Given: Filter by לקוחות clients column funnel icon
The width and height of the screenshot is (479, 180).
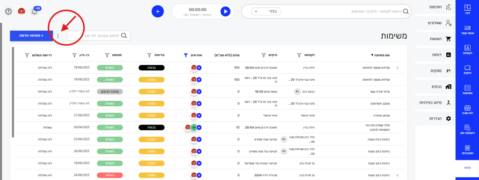Looking at the screenshot, I should pyautogui.click(x=299, y=55).
